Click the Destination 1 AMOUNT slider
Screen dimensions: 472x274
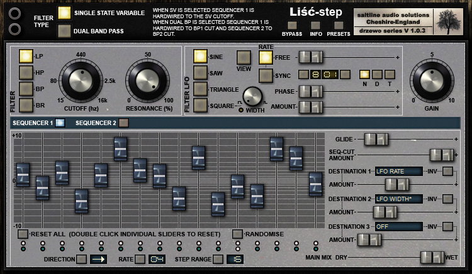(x=397, y=185)
